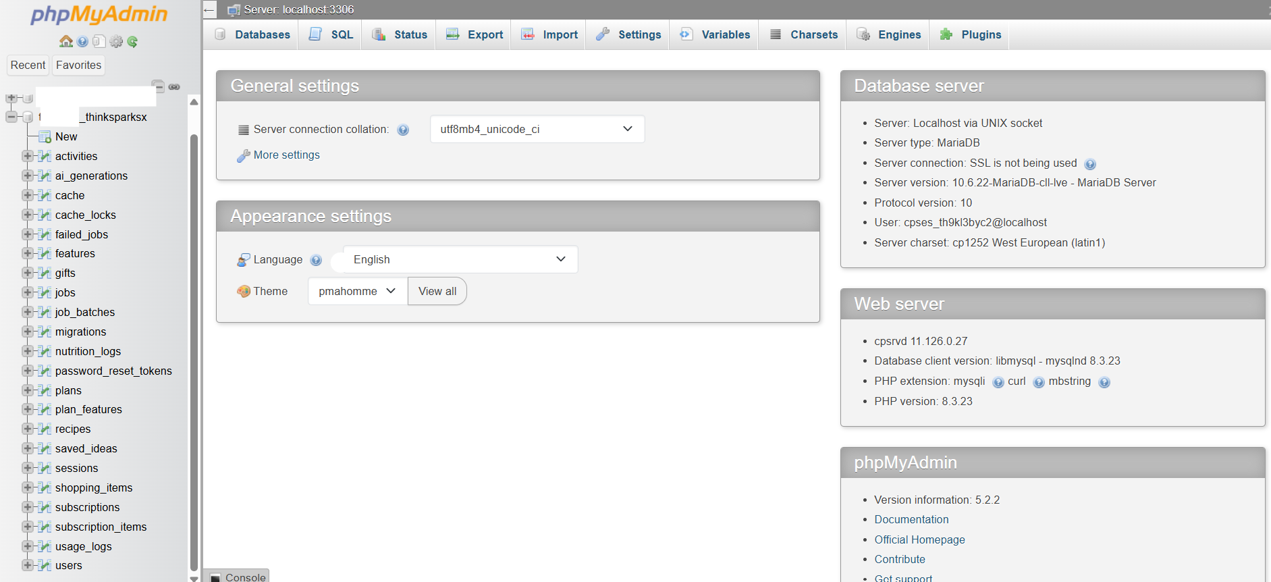Click the sessions table icon
This screenshot has width=1271, height=582.
pos(45,469)
